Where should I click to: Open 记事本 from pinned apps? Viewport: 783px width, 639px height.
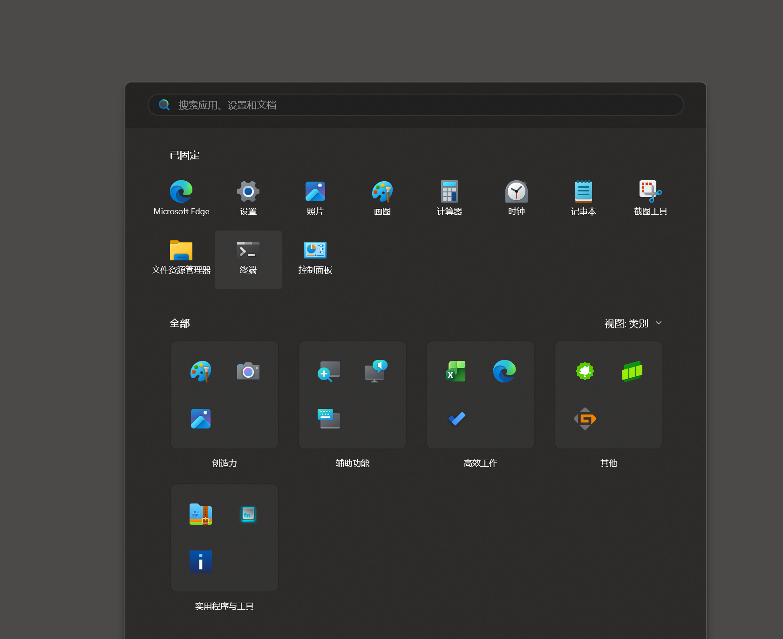tap(584, 198)
